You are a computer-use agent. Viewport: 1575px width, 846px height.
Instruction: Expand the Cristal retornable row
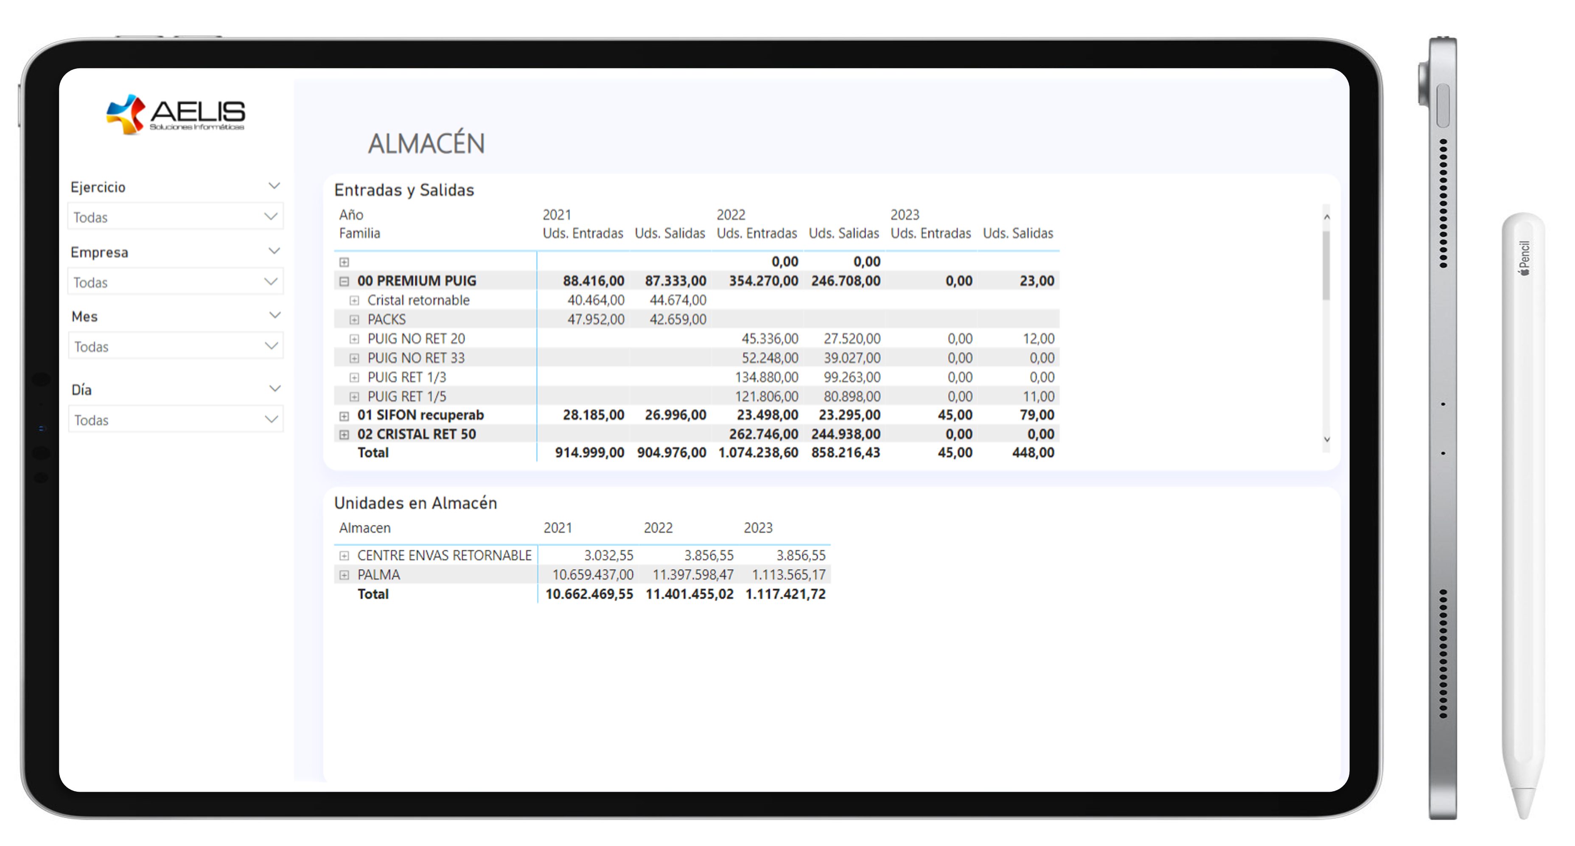(354, 301)
